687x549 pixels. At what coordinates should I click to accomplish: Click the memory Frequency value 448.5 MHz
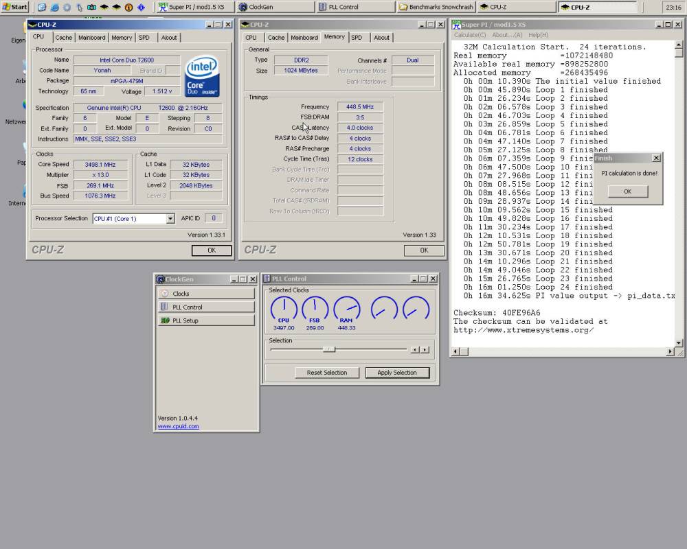pos(360,107)
